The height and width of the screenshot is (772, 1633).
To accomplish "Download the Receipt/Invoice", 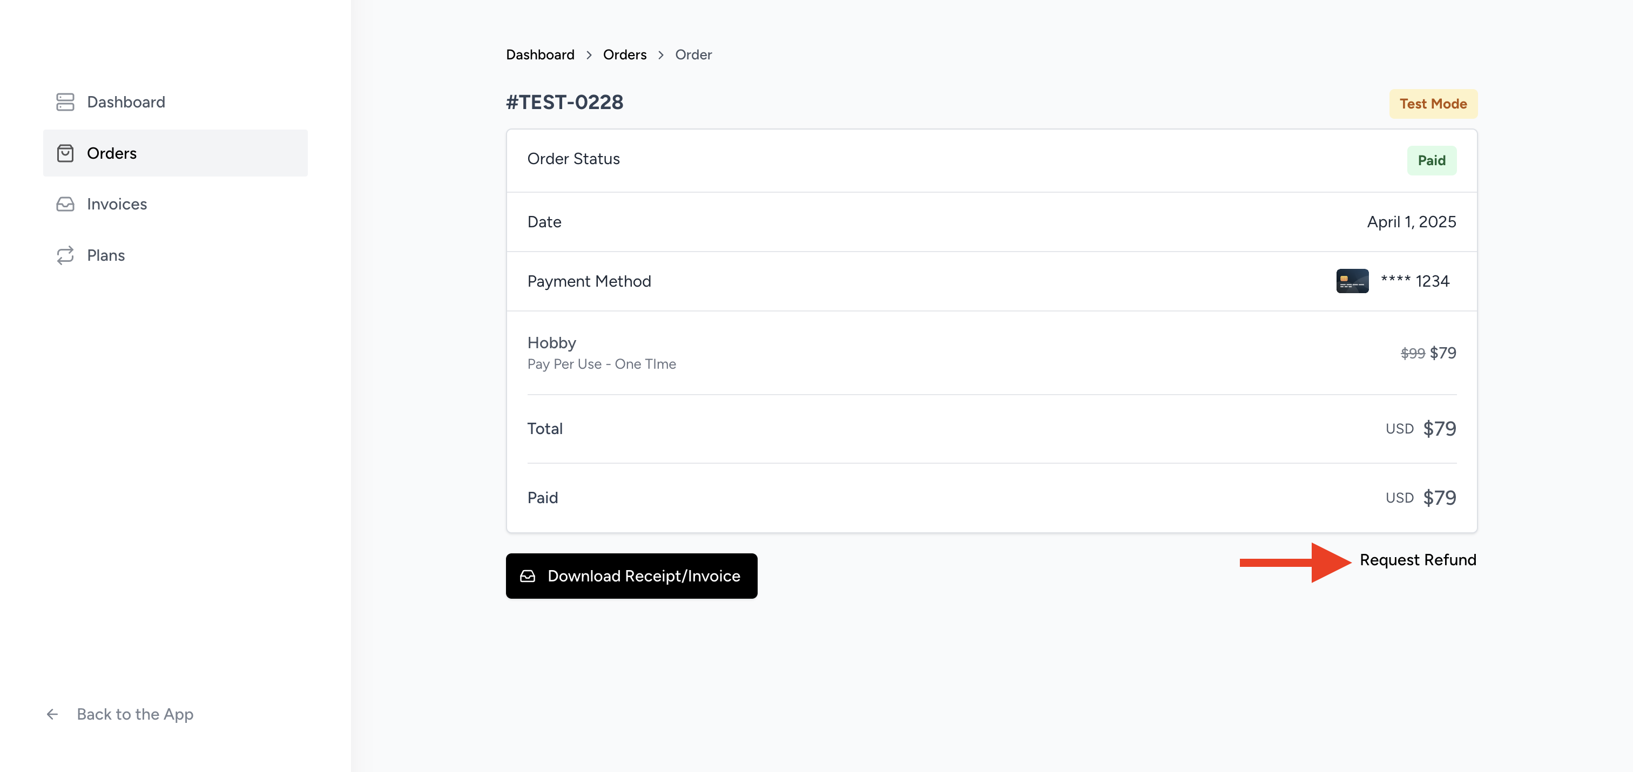I will [631, 576].
